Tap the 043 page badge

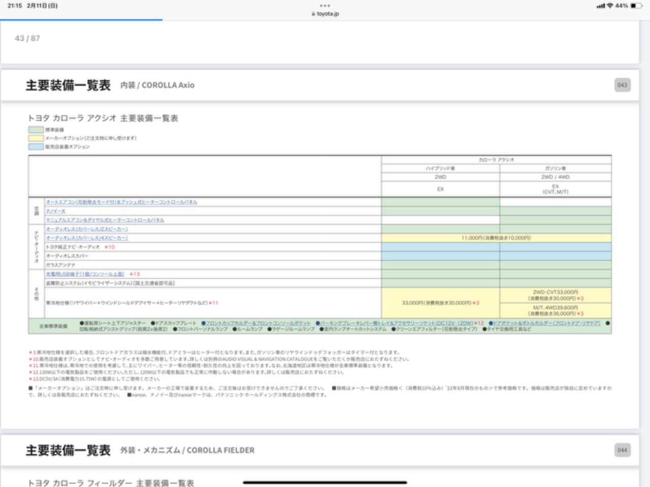[622, 85]
